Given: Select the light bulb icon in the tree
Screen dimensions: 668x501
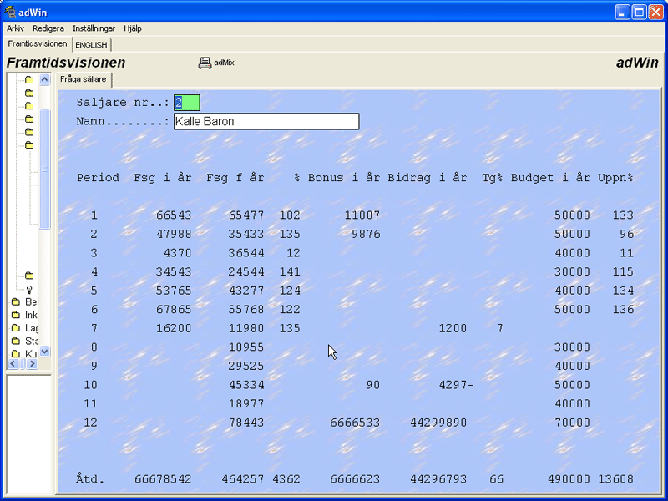Looking at the screenshot, I should (29, 290).
